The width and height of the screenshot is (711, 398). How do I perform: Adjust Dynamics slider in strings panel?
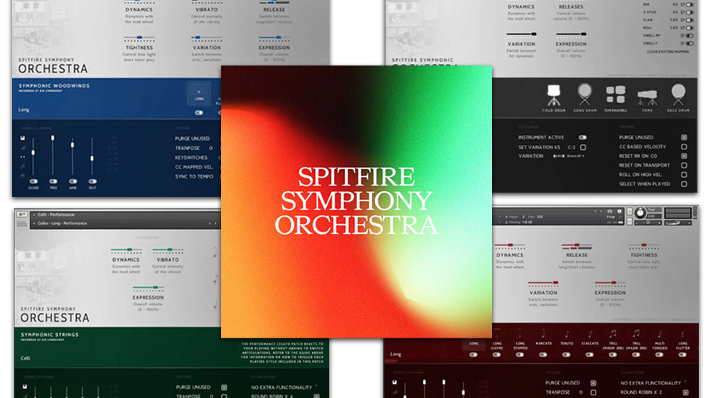tap(126, 250)
